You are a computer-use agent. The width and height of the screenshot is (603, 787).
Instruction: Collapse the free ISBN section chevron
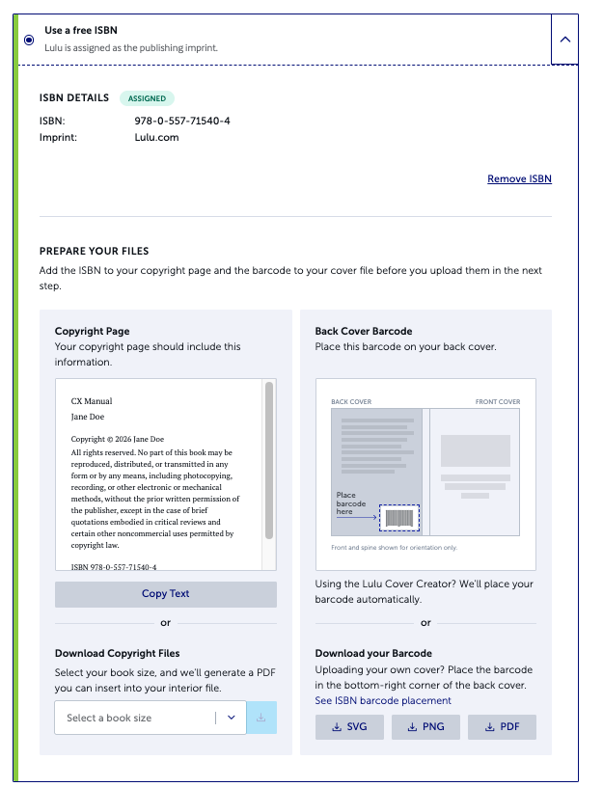point(564,40)
